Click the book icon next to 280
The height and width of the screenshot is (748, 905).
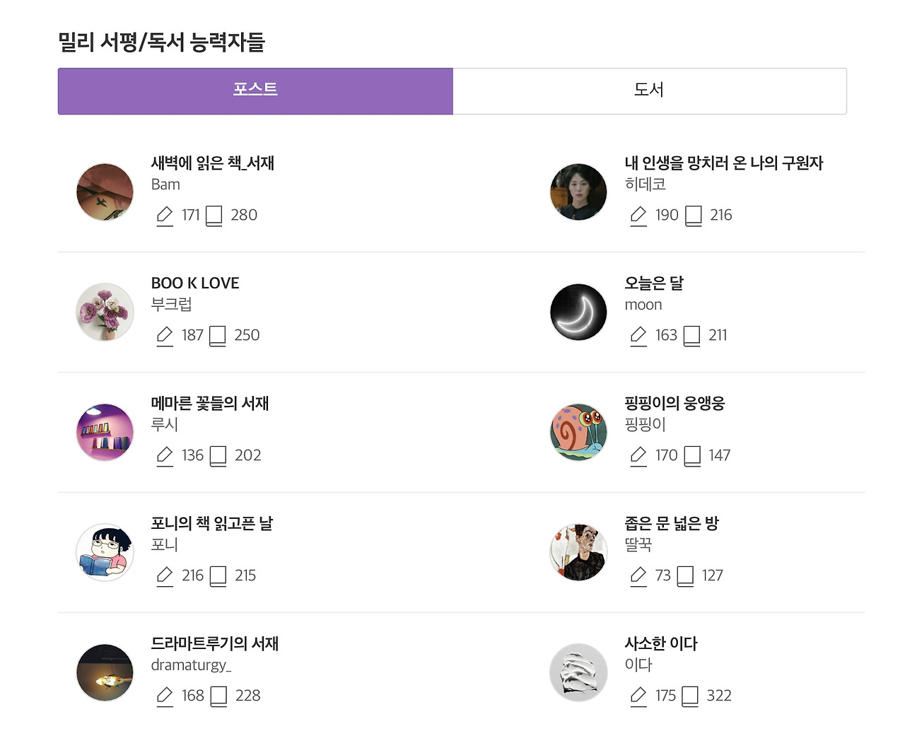(214, 216)
